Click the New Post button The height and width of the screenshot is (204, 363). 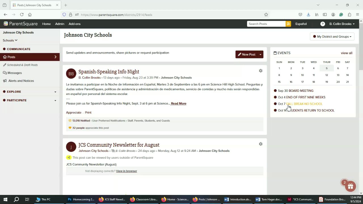tap(246, 54)
